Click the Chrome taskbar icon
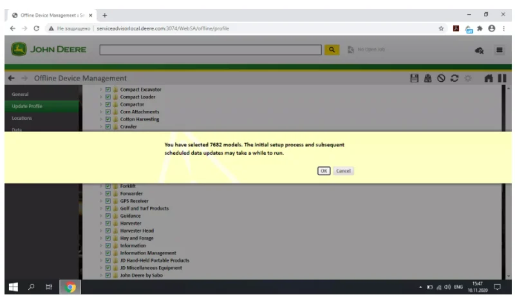Screen dimensions: 515x297 (70, 287)
